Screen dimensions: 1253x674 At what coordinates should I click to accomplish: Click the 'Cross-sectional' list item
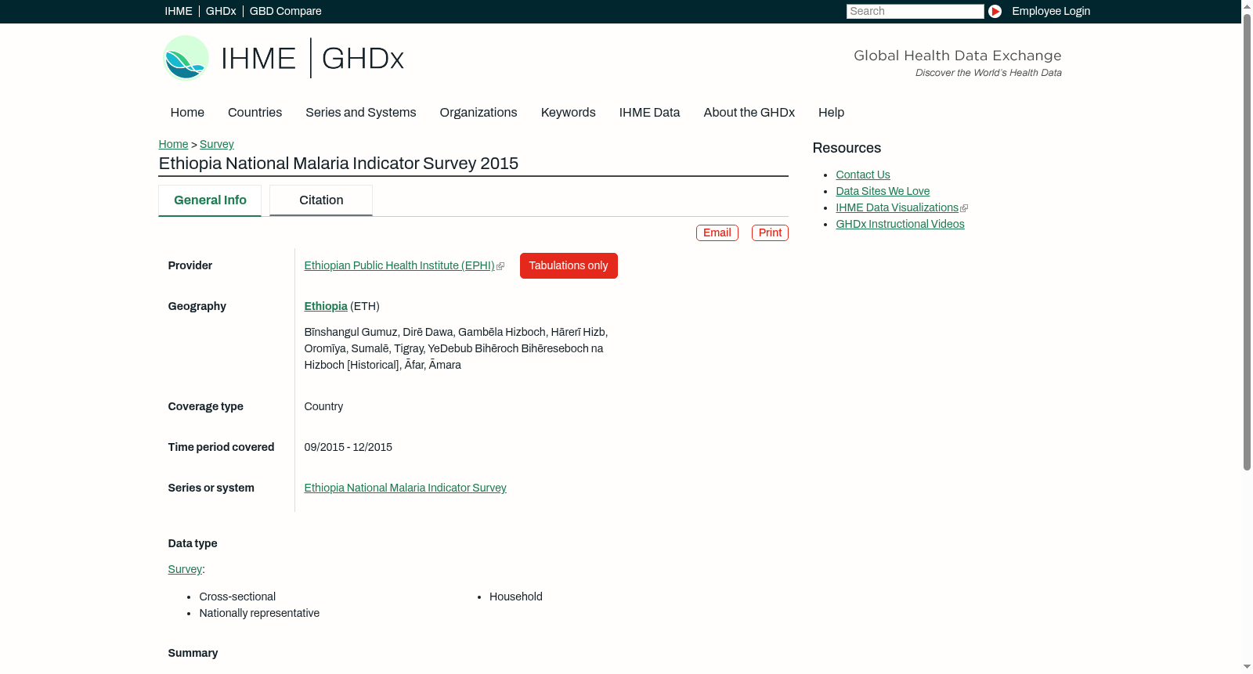pos(237,597)
